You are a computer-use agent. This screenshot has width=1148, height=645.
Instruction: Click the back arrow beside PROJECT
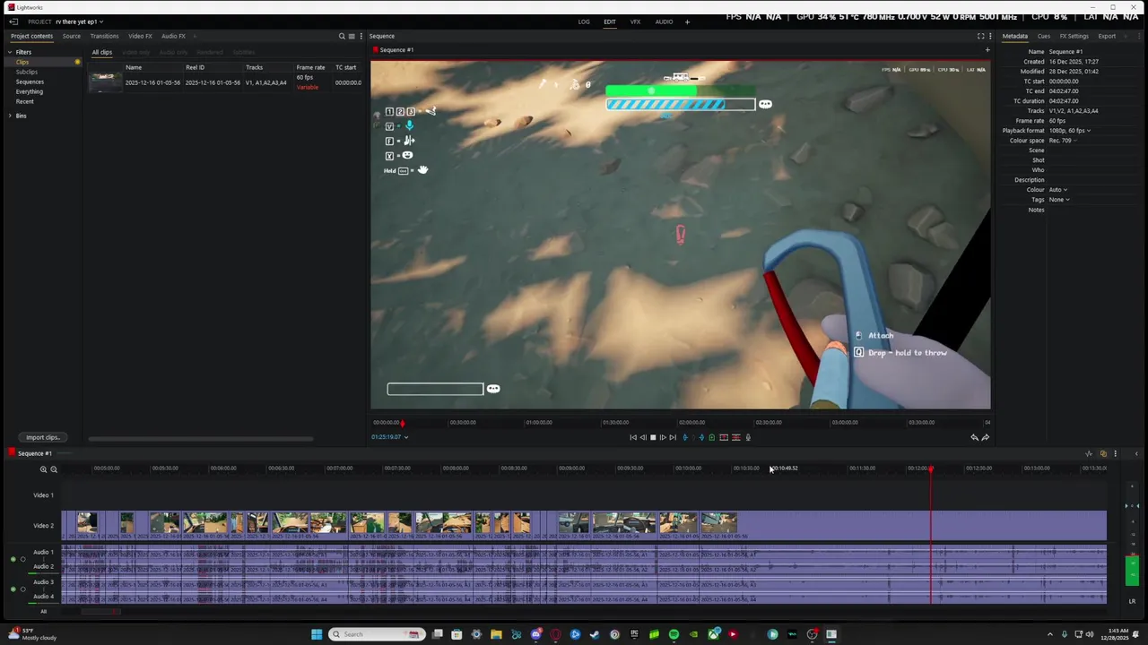coord(13,21)
